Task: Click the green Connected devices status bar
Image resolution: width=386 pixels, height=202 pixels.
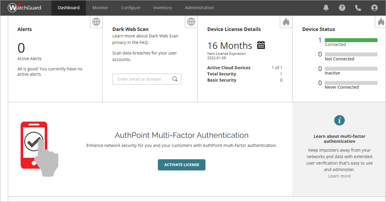Action: point(351,40)
